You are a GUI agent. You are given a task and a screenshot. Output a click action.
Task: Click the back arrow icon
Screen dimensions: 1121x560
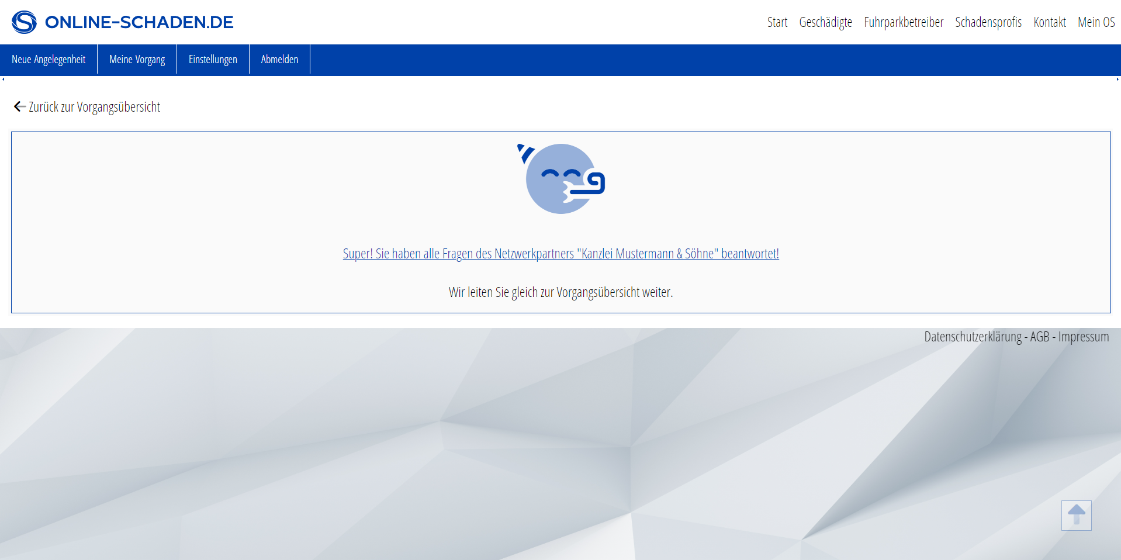coord(19,106)
